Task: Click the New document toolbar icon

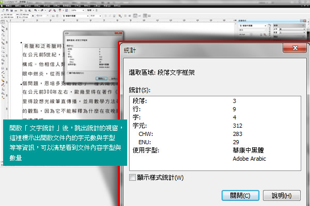Action: click(x=3, y=10)
